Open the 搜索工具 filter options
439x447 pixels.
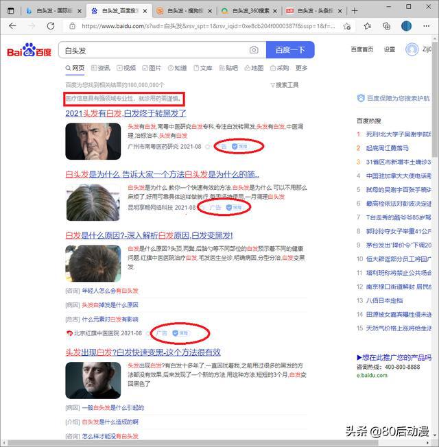click(x=285, y=85)
